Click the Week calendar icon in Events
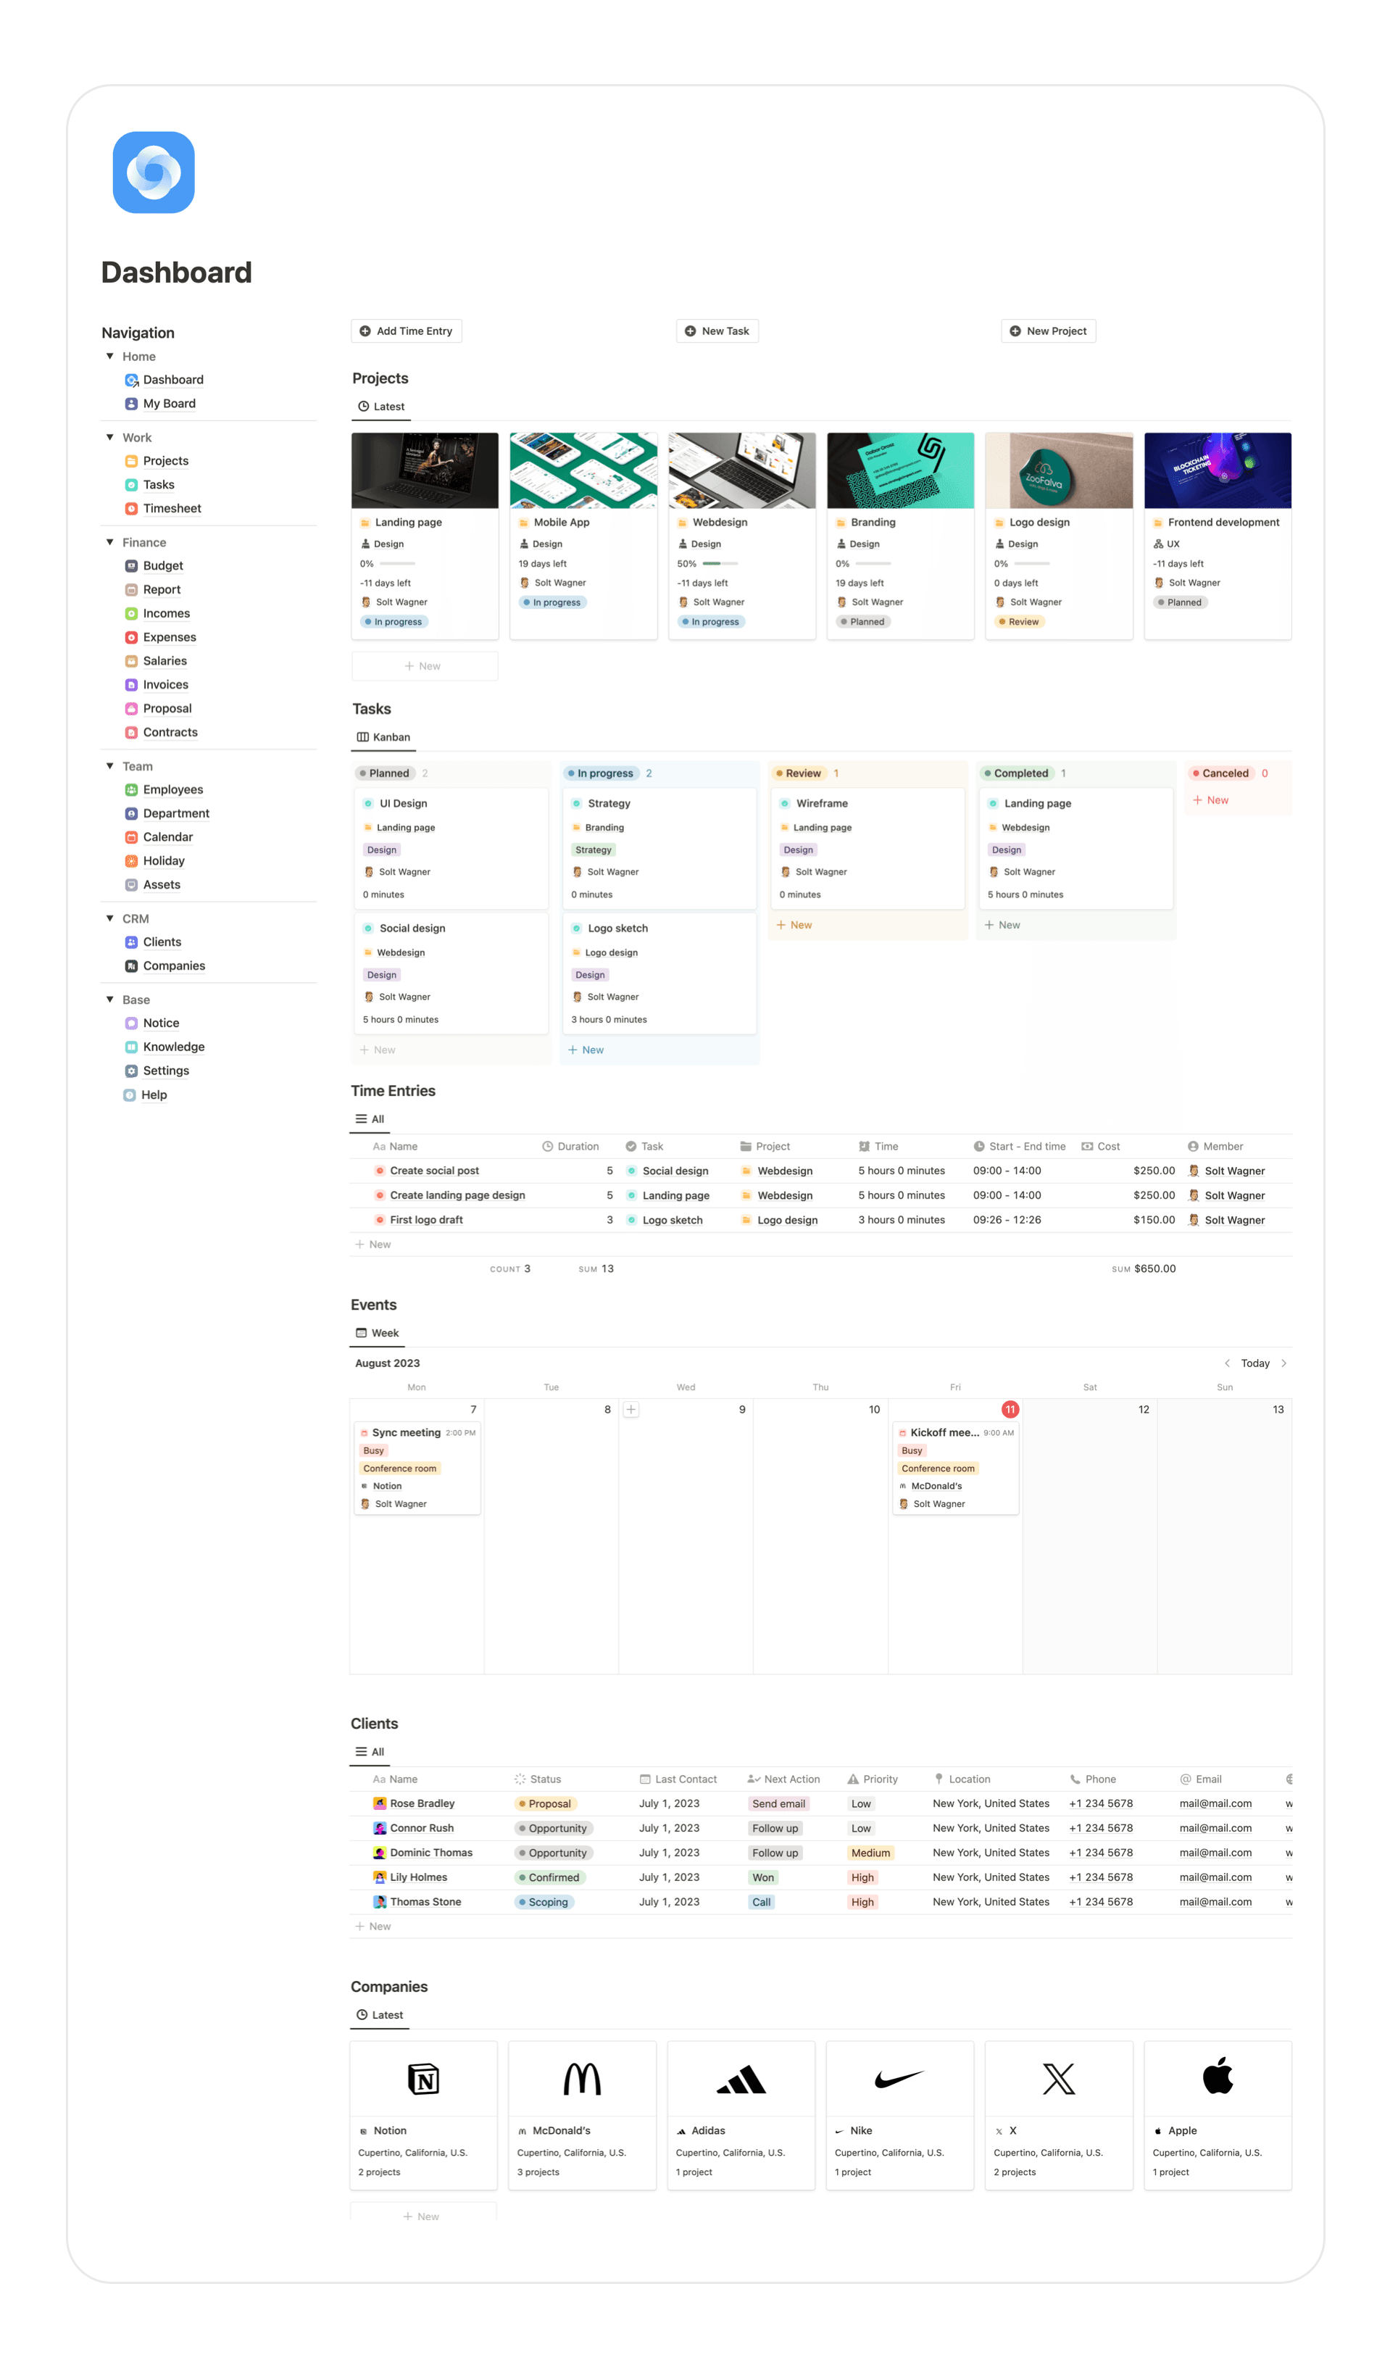This screenshot has height=2368, width=1390. (x=361, y=1332)
